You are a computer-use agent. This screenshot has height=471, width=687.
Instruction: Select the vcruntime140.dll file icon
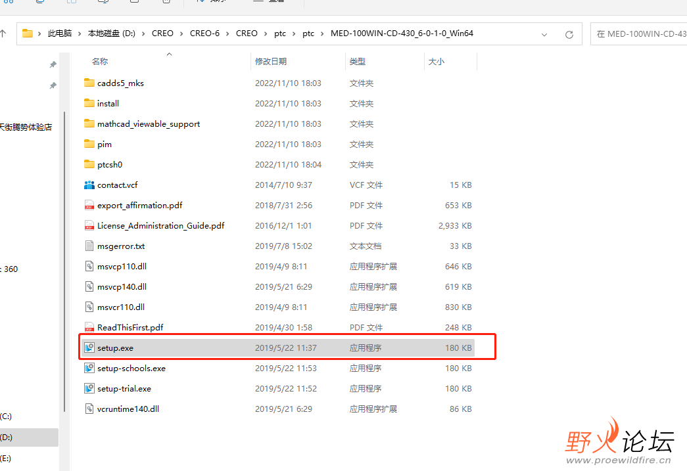pos(89,409)
